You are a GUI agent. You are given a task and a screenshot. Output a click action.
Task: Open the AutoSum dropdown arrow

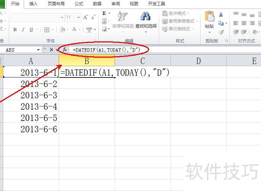(110, 13)
